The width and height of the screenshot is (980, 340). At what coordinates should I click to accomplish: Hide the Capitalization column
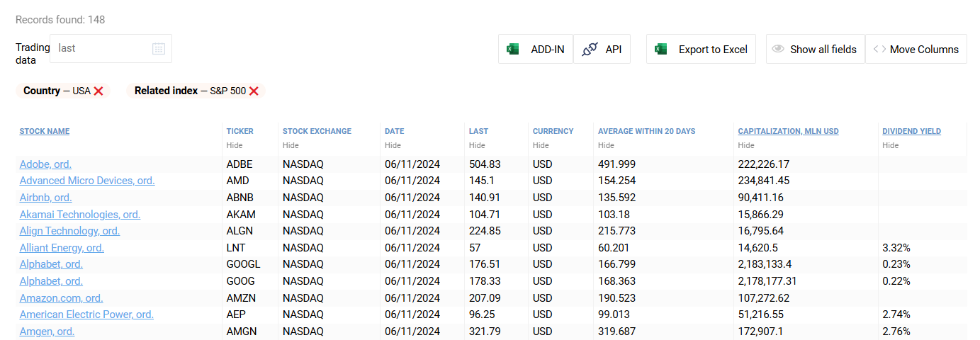coord(745,145)
